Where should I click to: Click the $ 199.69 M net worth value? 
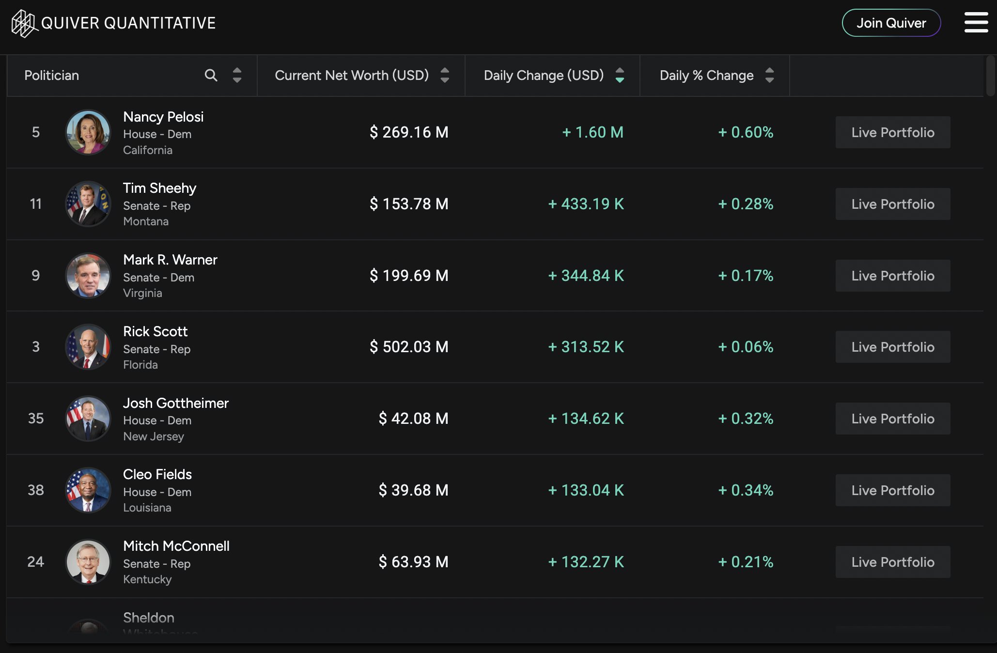pos(409,276)
